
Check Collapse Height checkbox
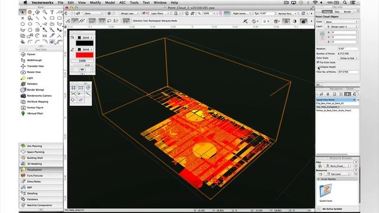(318, 67)
